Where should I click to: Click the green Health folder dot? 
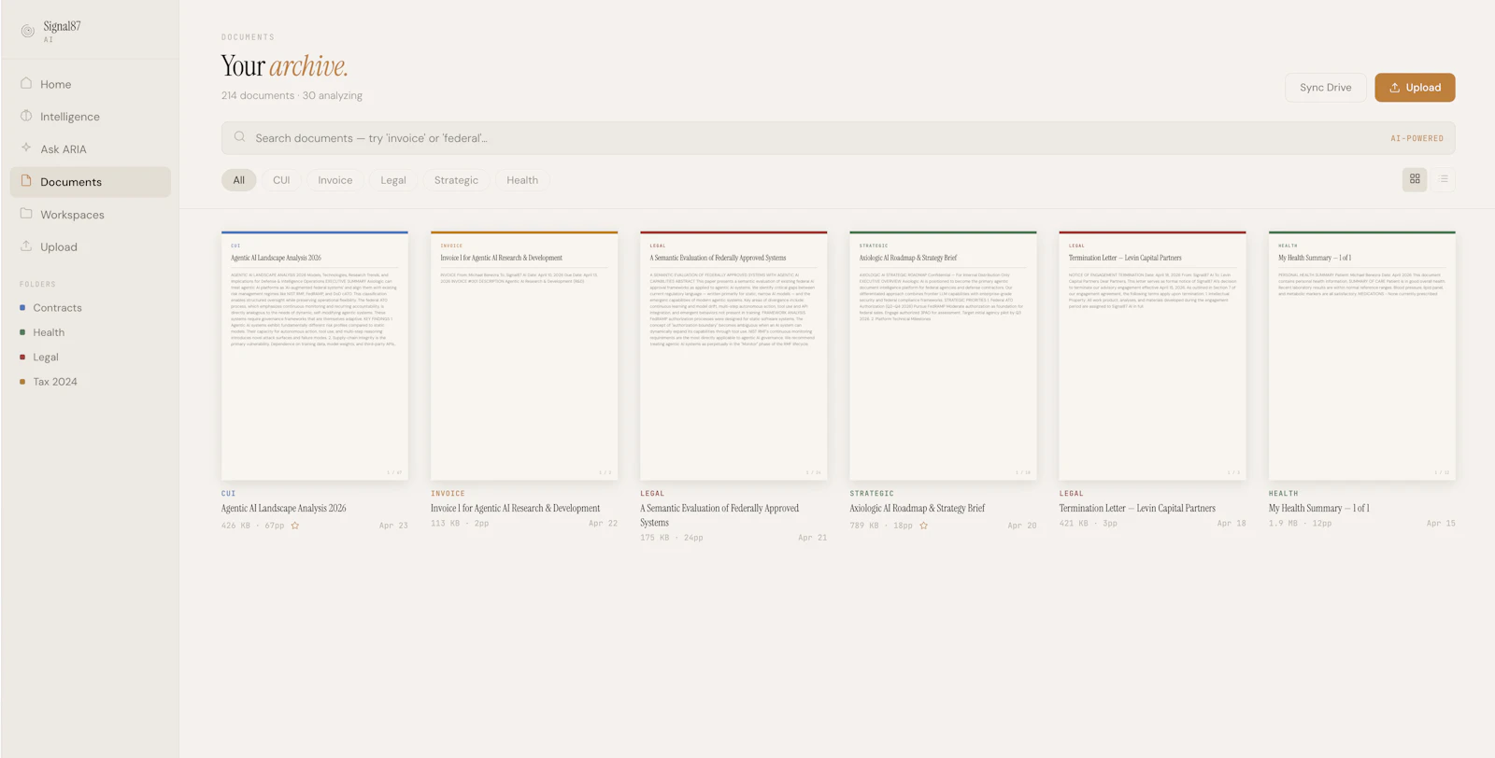tap(22, 332)
